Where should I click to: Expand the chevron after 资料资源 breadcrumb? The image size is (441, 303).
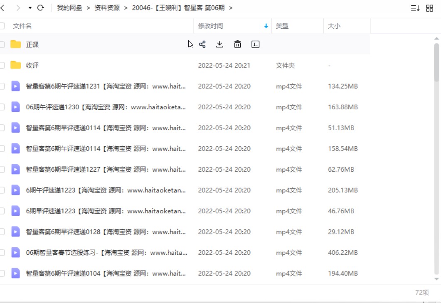(x=126, y=8)
